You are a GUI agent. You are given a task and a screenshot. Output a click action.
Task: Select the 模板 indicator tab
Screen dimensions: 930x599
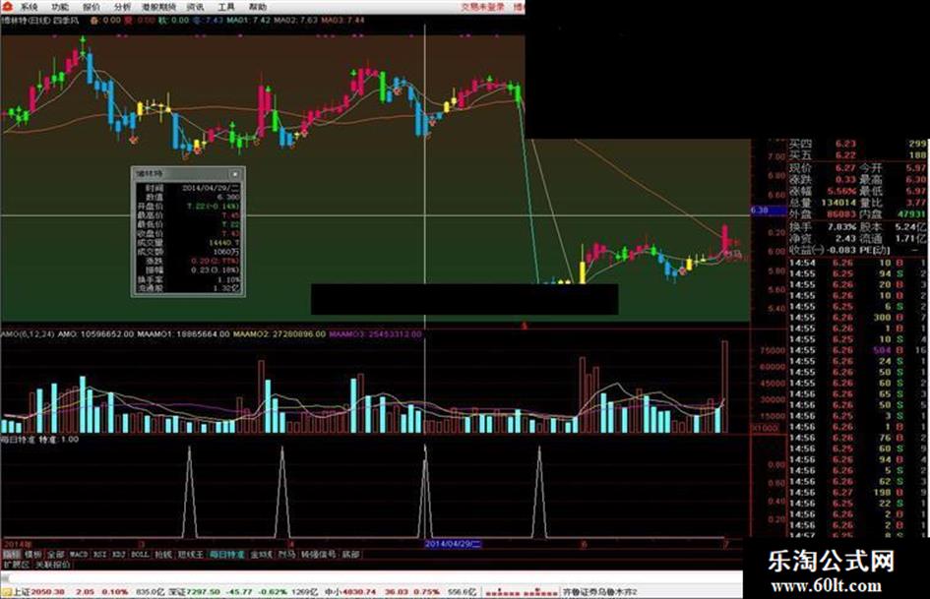33,555
